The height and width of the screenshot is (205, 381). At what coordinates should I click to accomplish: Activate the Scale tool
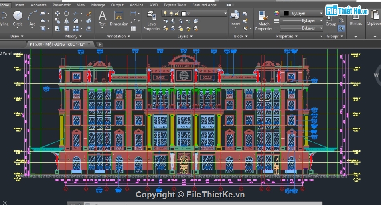[66, 29]
